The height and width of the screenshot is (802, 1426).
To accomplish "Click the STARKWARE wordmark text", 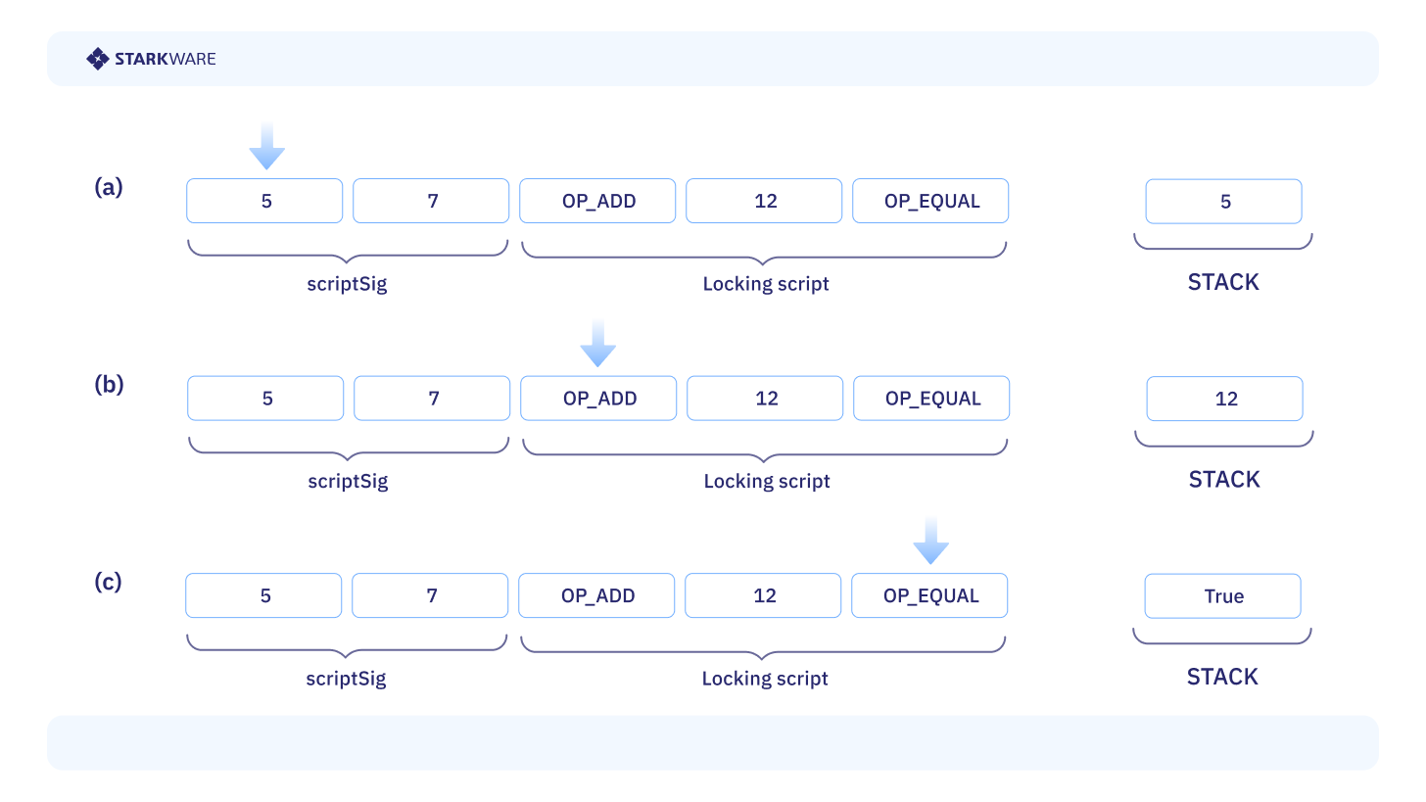I will click(x=165, y=59).
